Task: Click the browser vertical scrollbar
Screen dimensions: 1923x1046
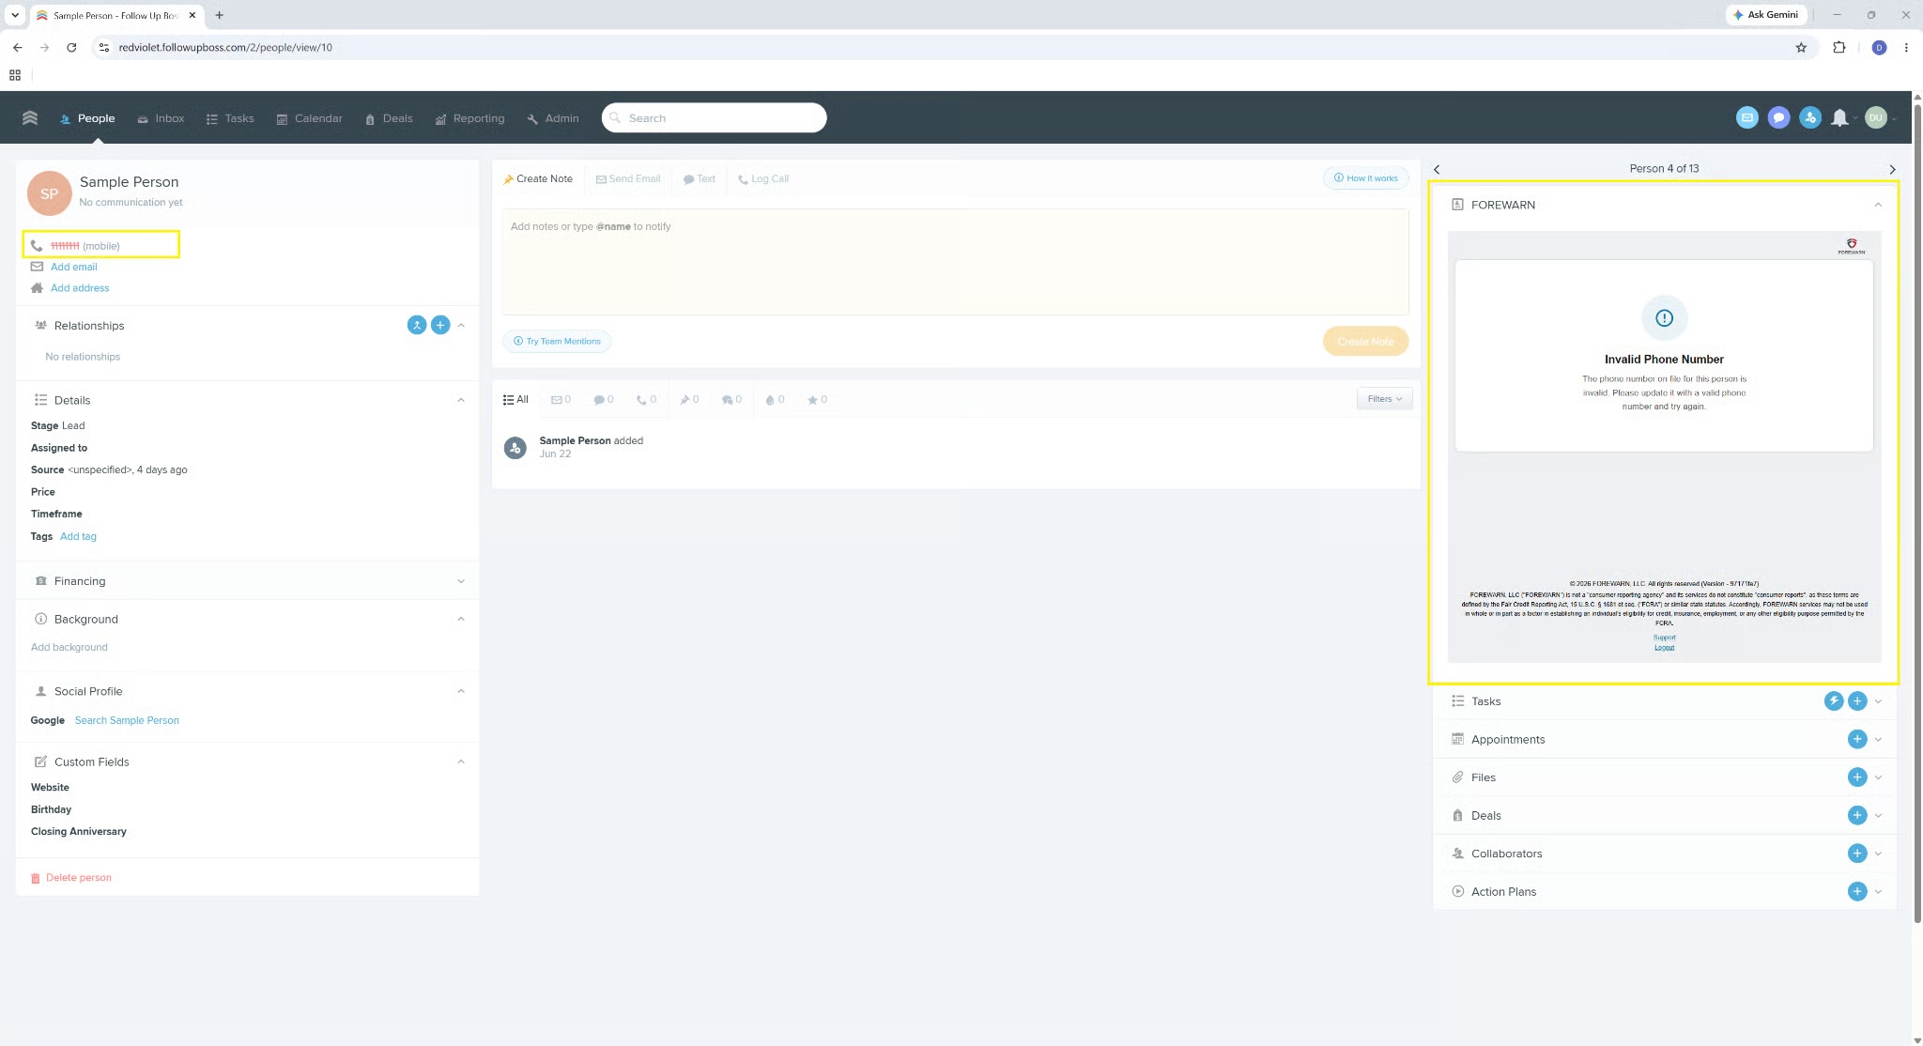Action: click(x=1916, y=507)
